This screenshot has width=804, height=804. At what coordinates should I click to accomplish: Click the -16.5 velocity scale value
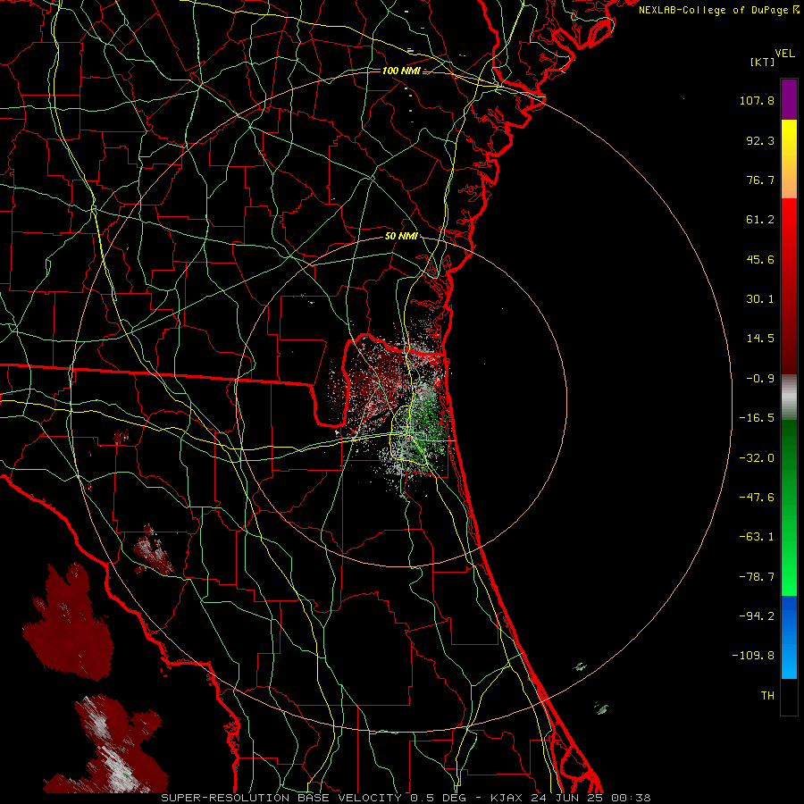[x=757, y=418]
